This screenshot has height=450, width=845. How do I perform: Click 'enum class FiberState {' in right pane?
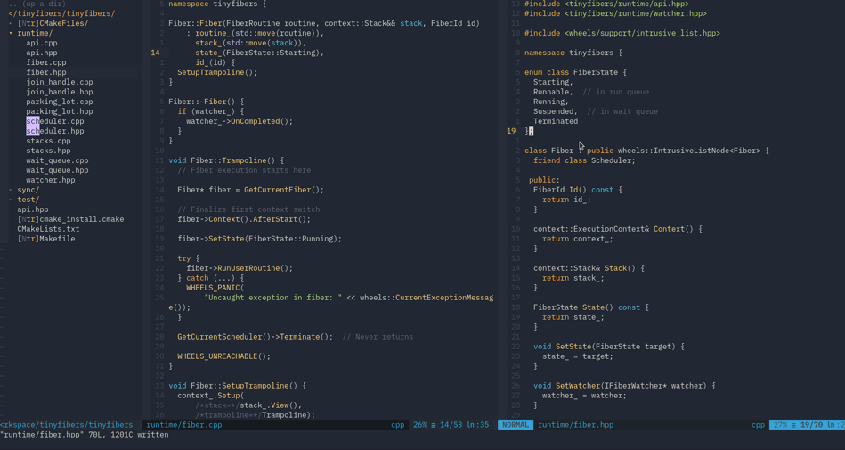pos(575,72)
